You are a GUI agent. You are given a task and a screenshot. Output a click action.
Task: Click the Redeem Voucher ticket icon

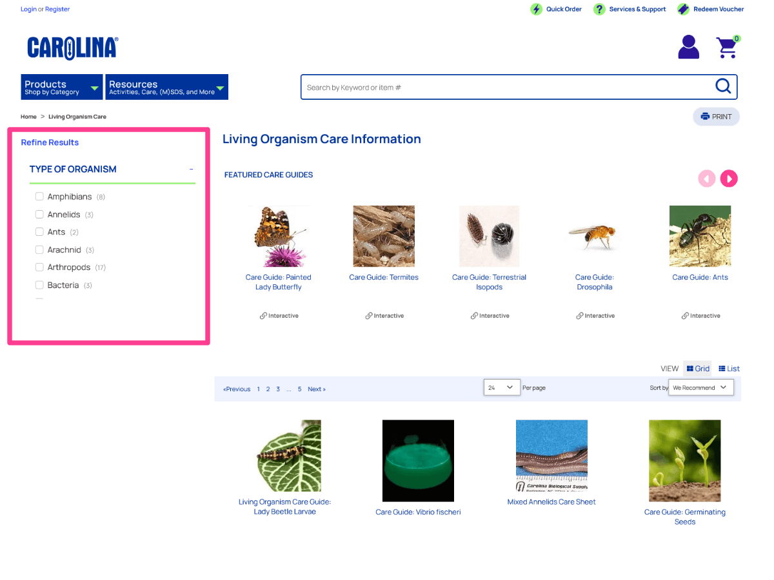pyautogui.click(x=683, y=9)
